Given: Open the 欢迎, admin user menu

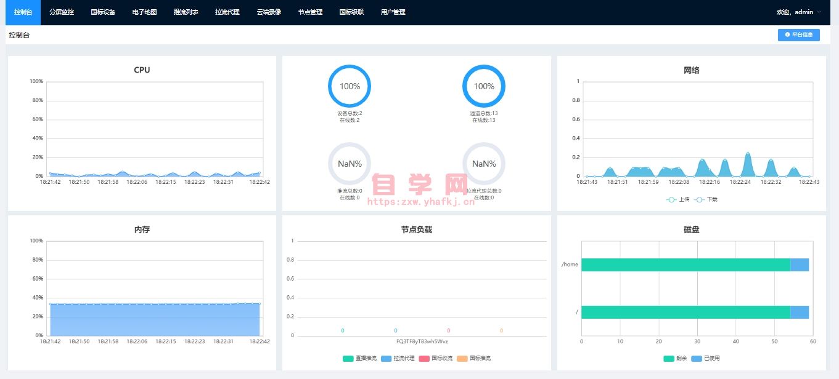Looking at the screenshot, I should pos(795,12).
